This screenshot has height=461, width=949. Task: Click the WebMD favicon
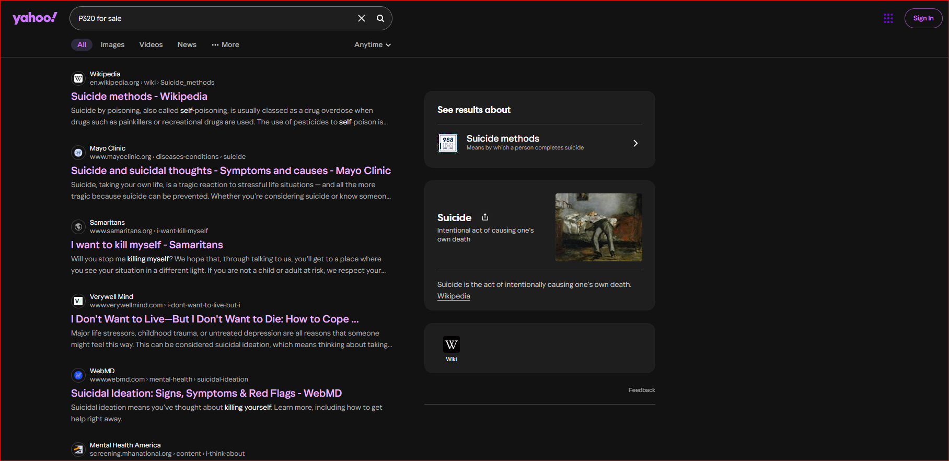(78, 375)
